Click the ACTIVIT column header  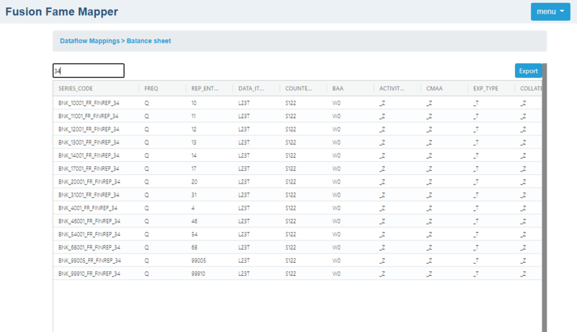point(393,89)
